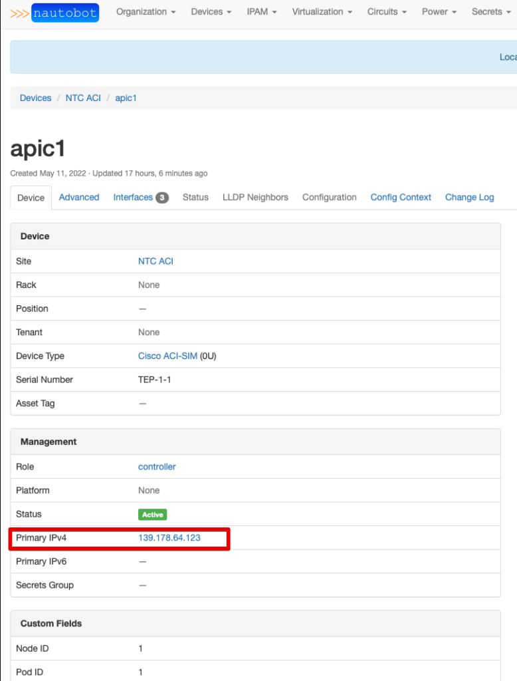Open the Config Context tab
517x681 pixels.
[401, 197]
